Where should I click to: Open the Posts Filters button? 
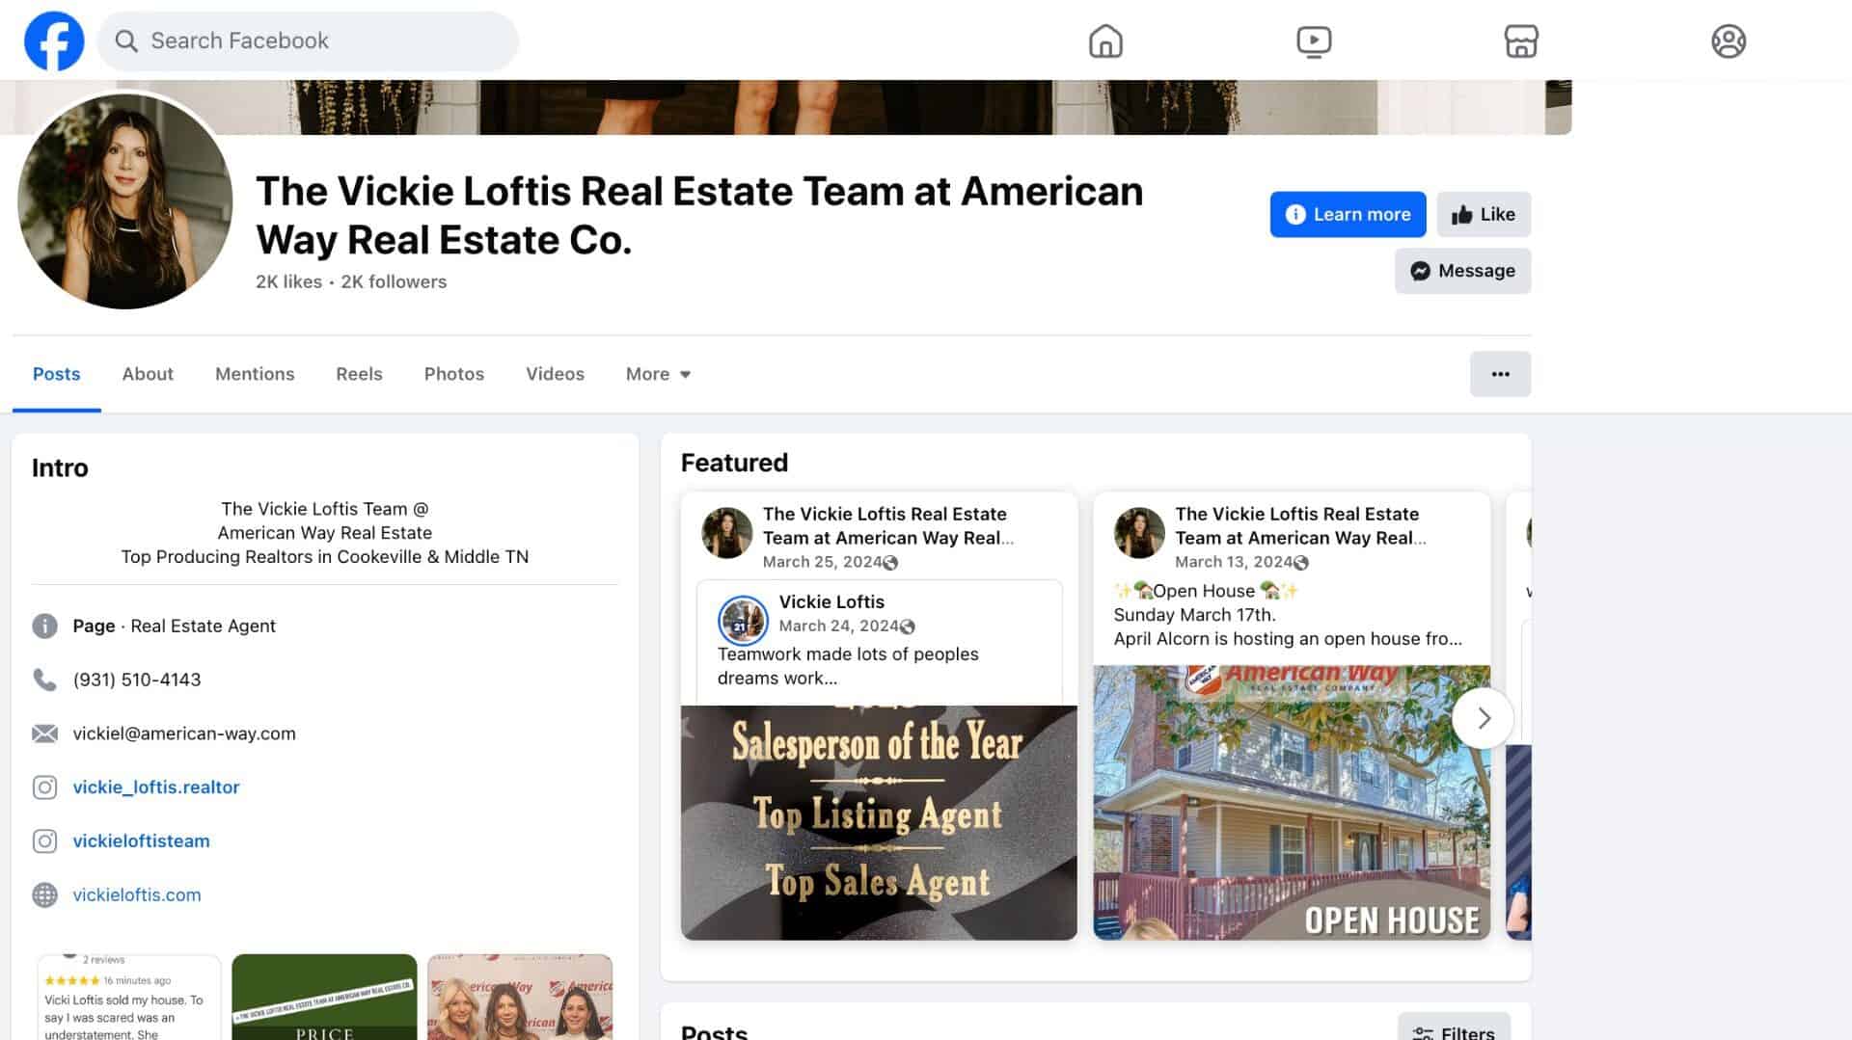[1454, 1029]
